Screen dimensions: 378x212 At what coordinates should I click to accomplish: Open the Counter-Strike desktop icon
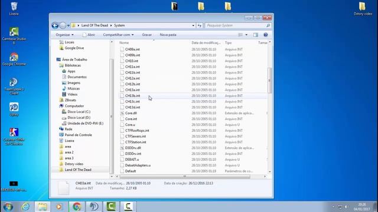coord(14,137)
